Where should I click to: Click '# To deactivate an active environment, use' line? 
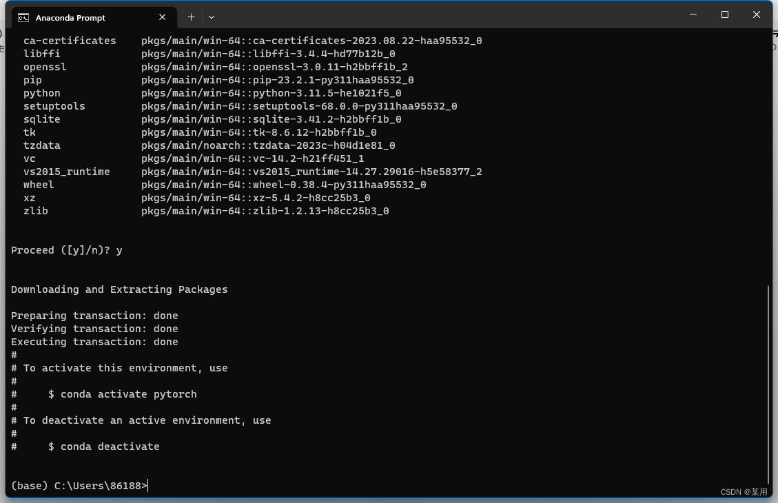coord(141,420)
